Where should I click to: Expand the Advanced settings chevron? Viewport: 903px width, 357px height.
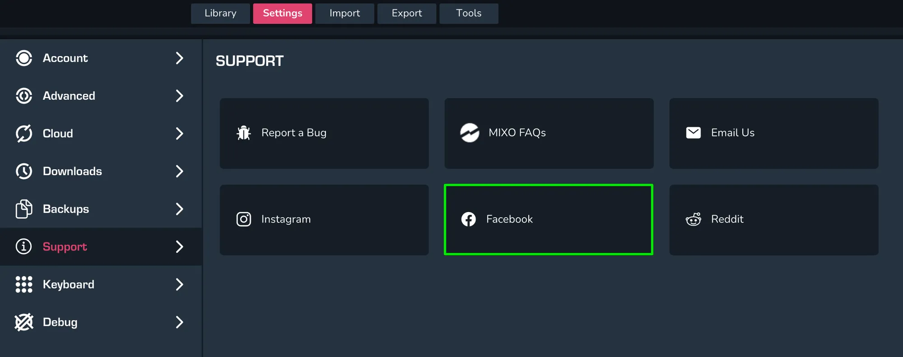pyautogui.click(x=179, y=96)
